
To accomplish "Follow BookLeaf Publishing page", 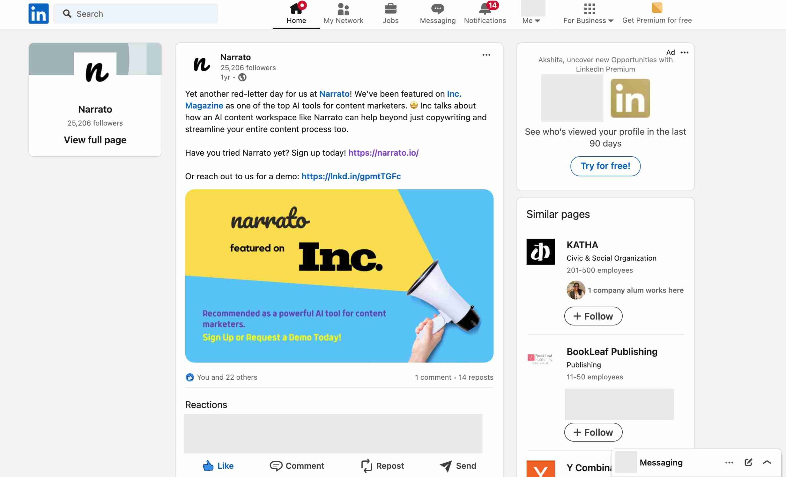I will (x=593, y=432).
